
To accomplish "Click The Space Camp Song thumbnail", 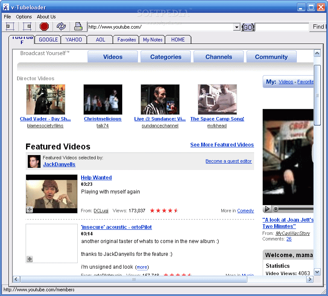I will point(217,100).
